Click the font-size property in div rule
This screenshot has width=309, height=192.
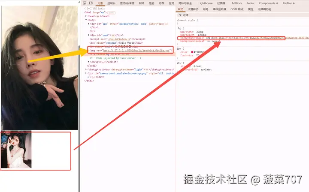188,55
